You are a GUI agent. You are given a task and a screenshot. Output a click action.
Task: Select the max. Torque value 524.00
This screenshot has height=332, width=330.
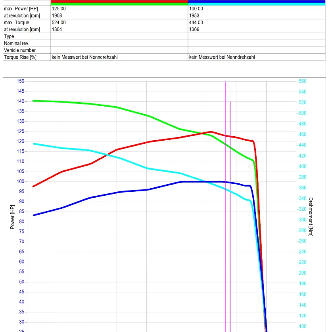(x=59, y=23)
